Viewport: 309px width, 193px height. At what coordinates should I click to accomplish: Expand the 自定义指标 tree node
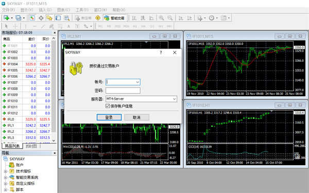point(6,184)
